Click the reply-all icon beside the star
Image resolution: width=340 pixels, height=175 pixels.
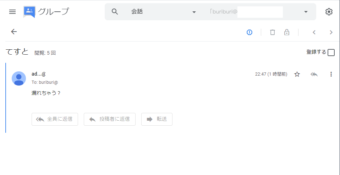314,75
